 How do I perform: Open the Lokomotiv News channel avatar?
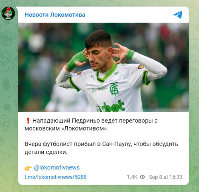pos(8,13)
